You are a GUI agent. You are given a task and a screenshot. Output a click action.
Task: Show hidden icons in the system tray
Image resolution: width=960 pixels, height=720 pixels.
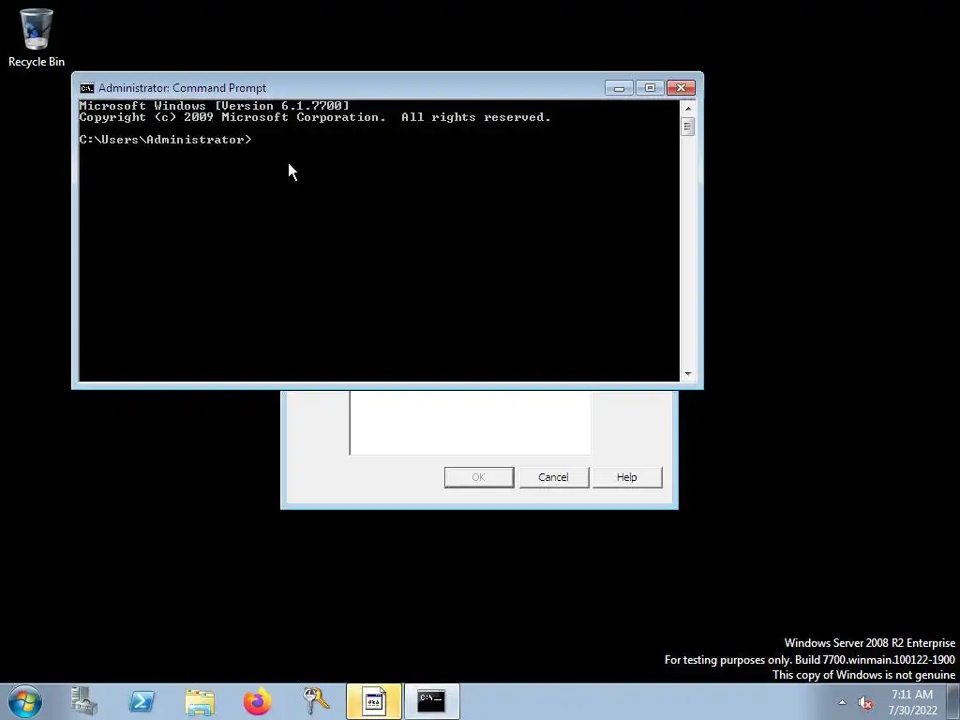pyautogui.click(x=842, y=702)
